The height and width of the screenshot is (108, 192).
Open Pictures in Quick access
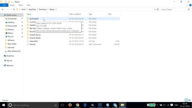point(11,29)
